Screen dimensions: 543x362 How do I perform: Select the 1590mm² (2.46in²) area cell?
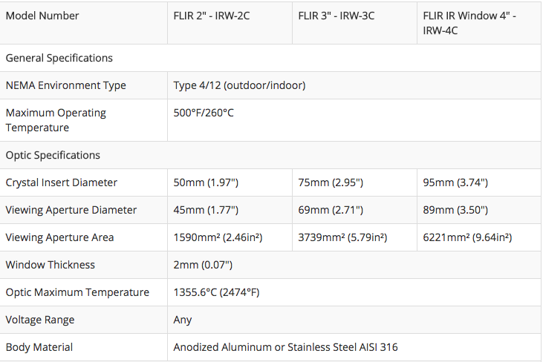(230, 237)
